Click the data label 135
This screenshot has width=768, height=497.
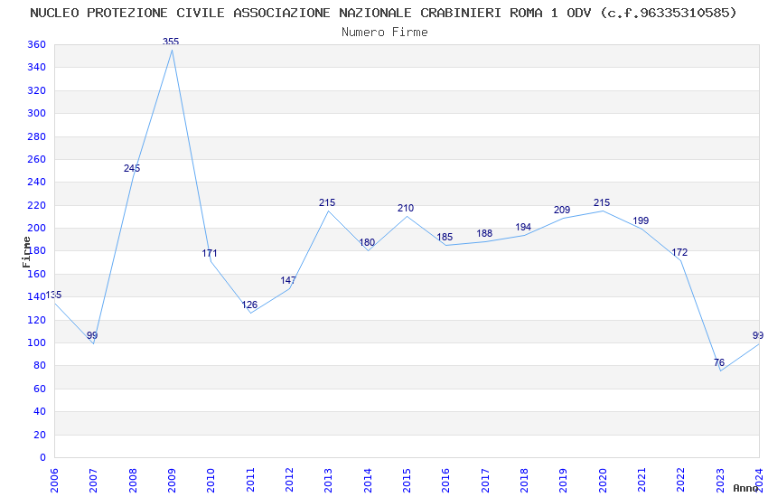[54, 295]
